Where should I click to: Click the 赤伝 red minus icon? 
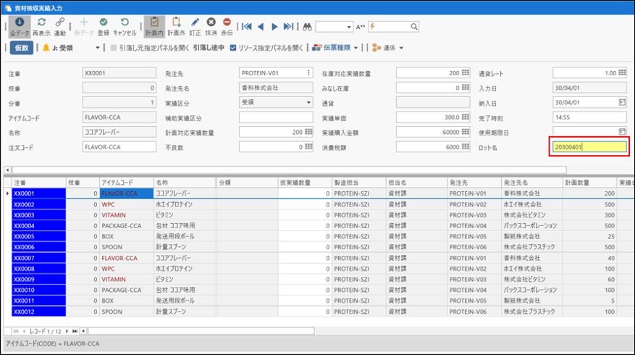pyautogui.click(x=227, y=23)
